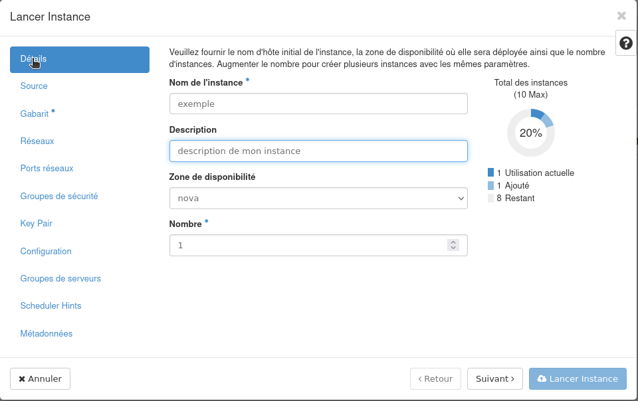Click the 'Lancer Instance' dialog title

click(x=50, y=17)
